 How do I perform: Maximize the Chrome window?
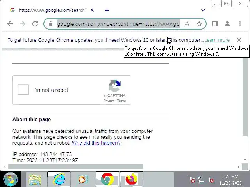tap(227, 4)
